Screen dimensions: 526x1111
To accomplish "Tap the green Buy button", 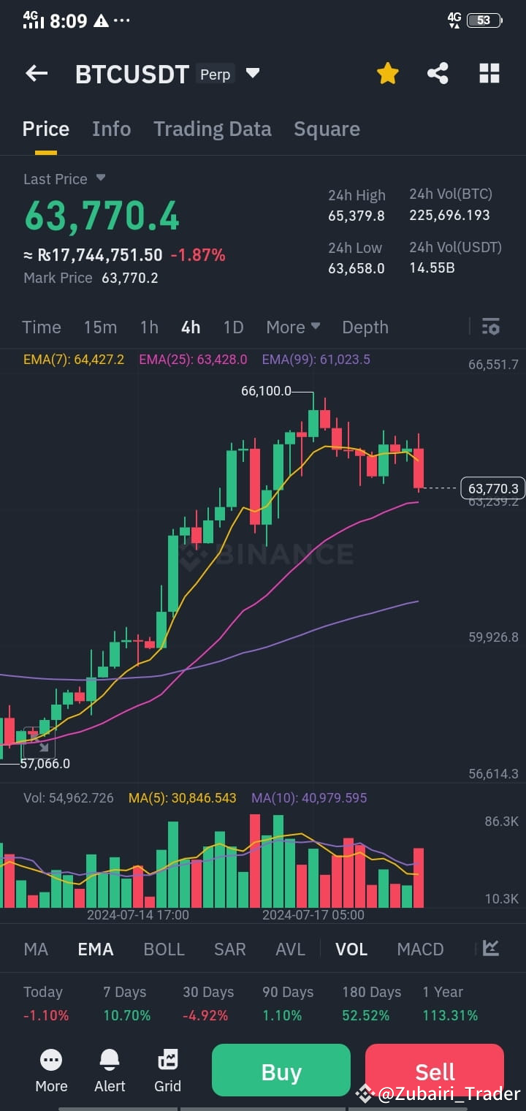I will pyautogui.click(x=281, y=1070).
